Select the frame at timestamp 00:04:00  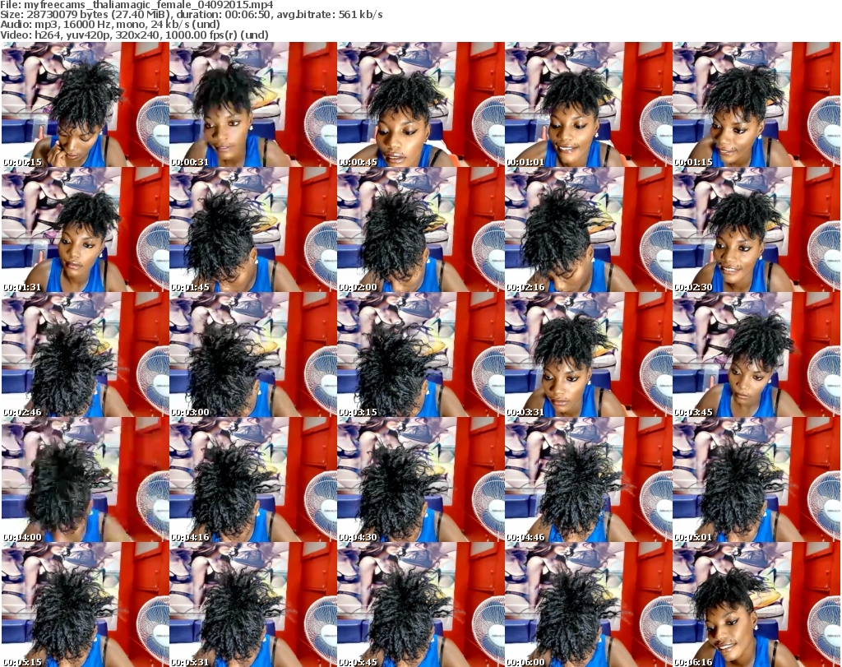pos(86,479)
